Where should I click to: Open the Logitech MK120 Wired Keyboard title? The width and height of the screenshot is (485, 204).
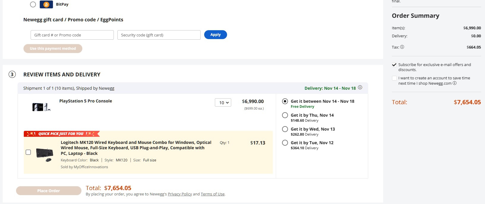coord(136,148)
